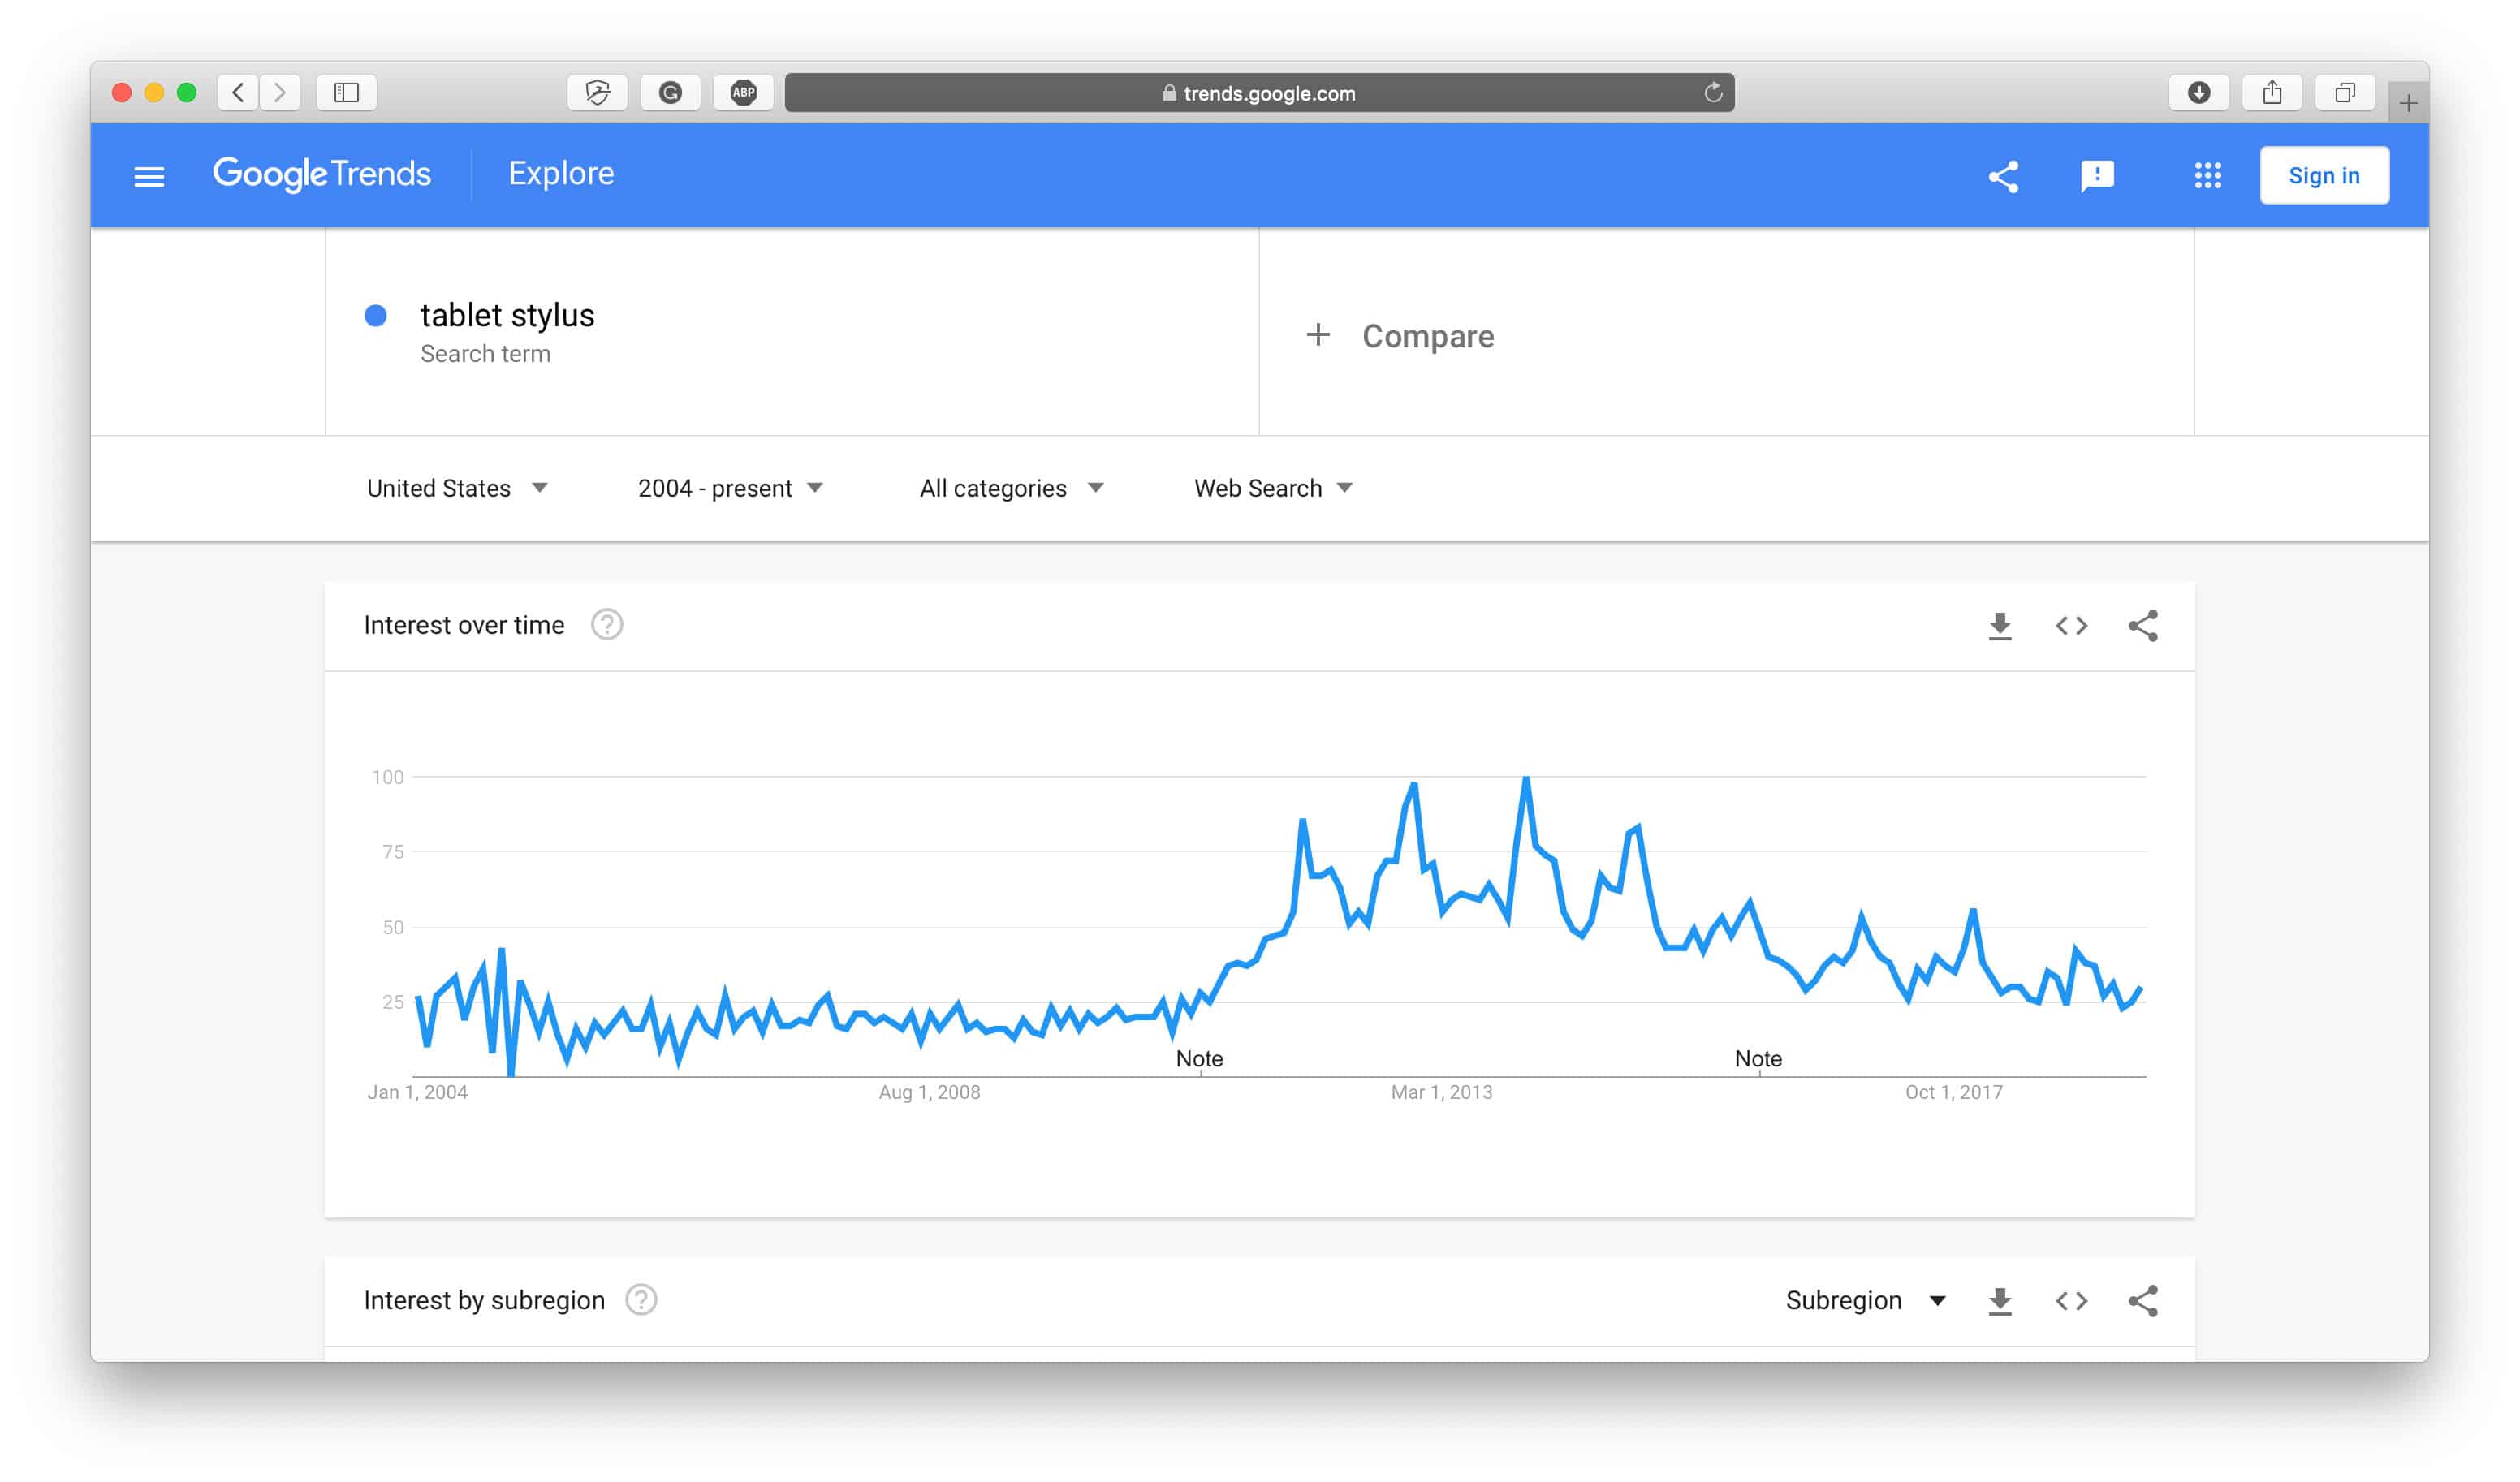The height and width of the screenshot is (1482, 2520).
Task: Share the Interest by subregion card
Action: (x=2143, y=1301)
